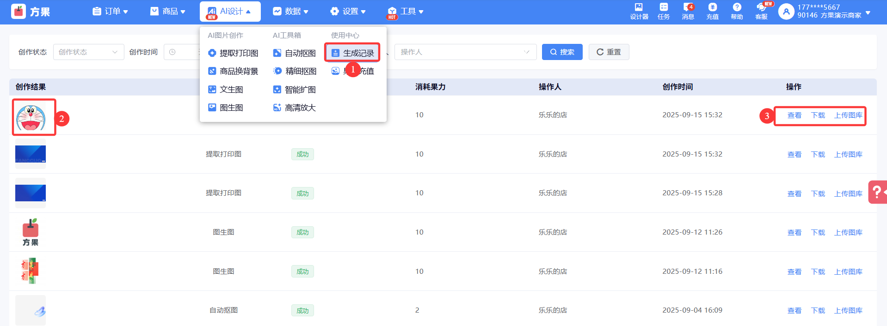
Task: Click 上传图库 for 自动抠图 row
Action: point(848,310)
